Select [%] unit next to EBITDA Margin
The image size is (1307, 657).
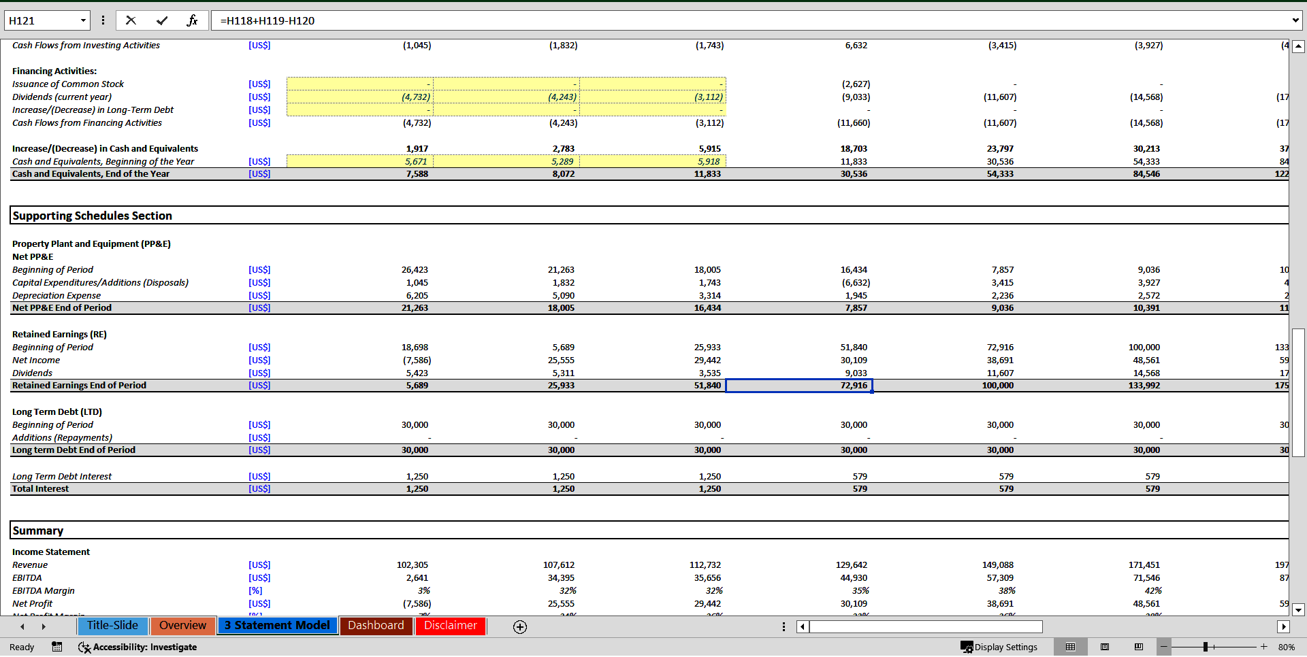click(255, 591)
